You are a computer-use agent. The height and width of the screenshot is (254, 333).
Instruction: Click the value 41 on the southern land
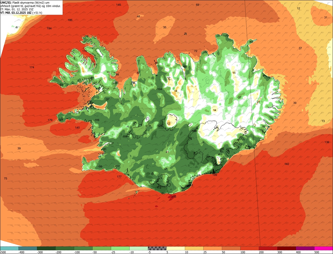point(167,152)
